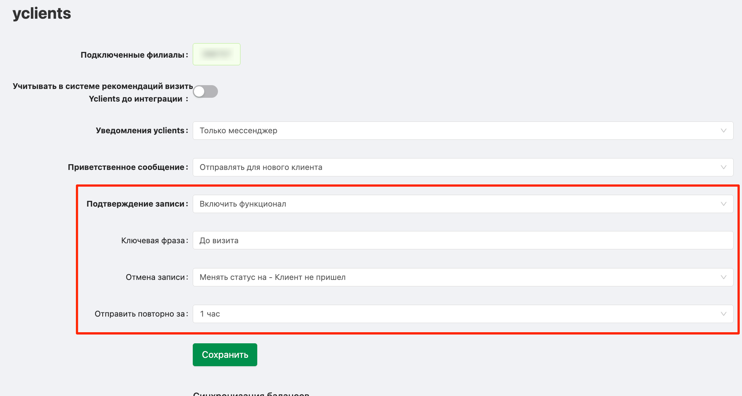742x396 pixels.
Task: Click the chevron arrow in Подтверждение записи field
Action: [723, 204]
